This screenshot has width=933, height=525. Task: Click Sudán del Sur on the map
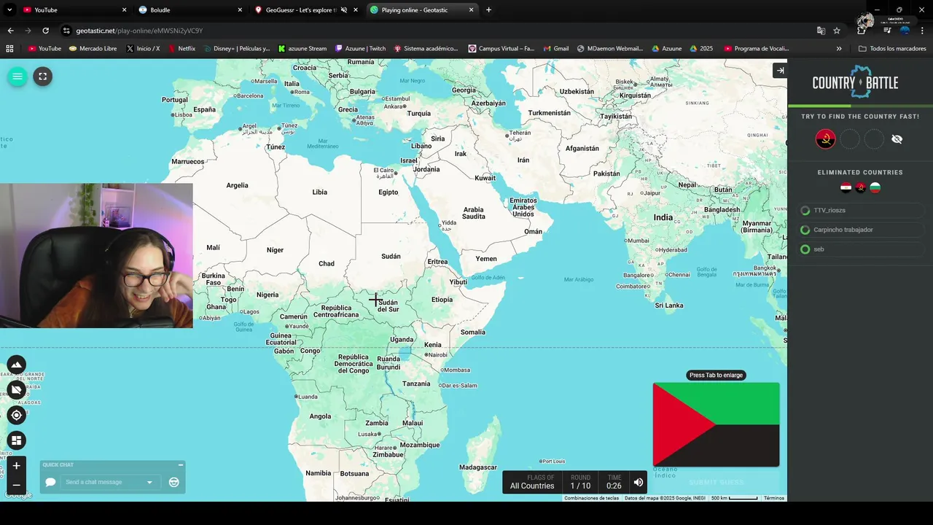[388, 306]
